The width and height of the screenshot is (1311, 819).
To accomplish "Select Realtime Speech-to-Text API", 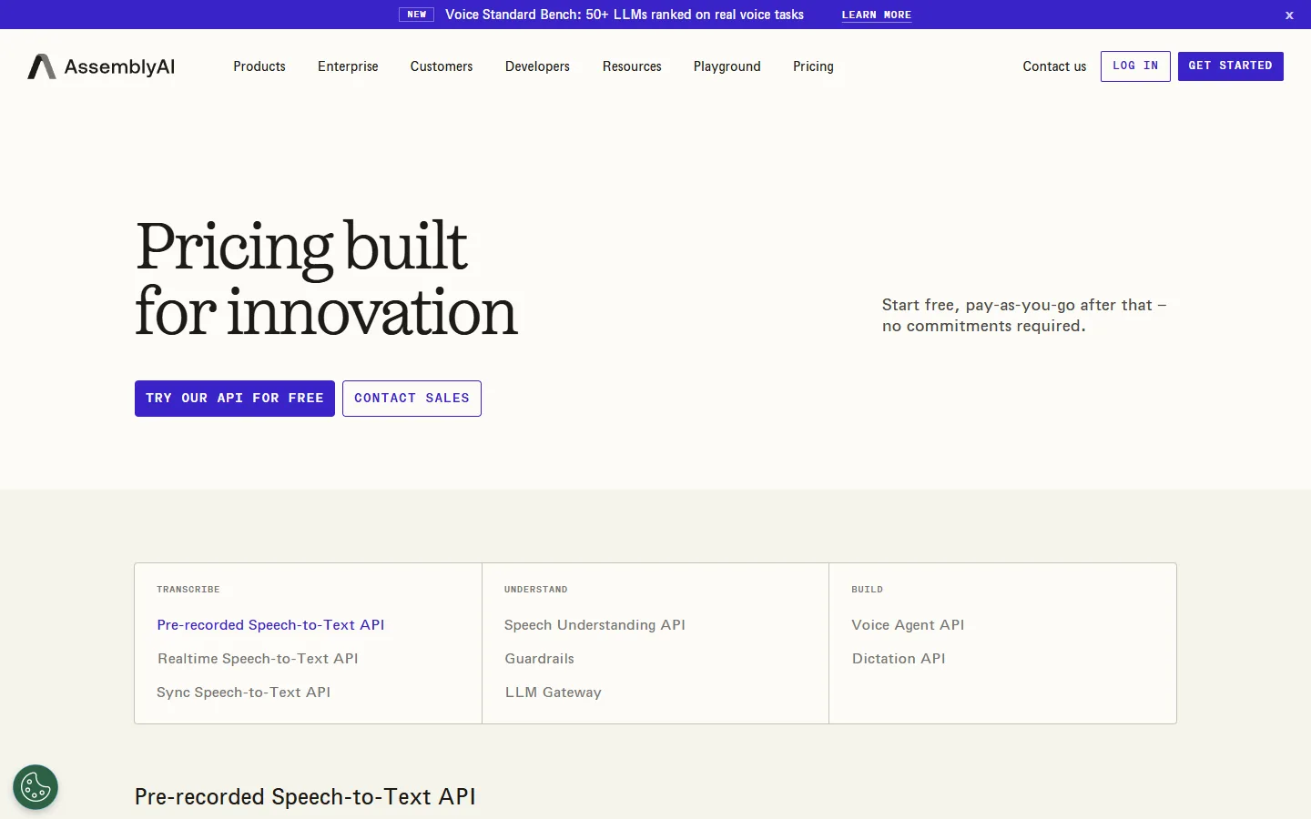I will click(x=258, y=659).
